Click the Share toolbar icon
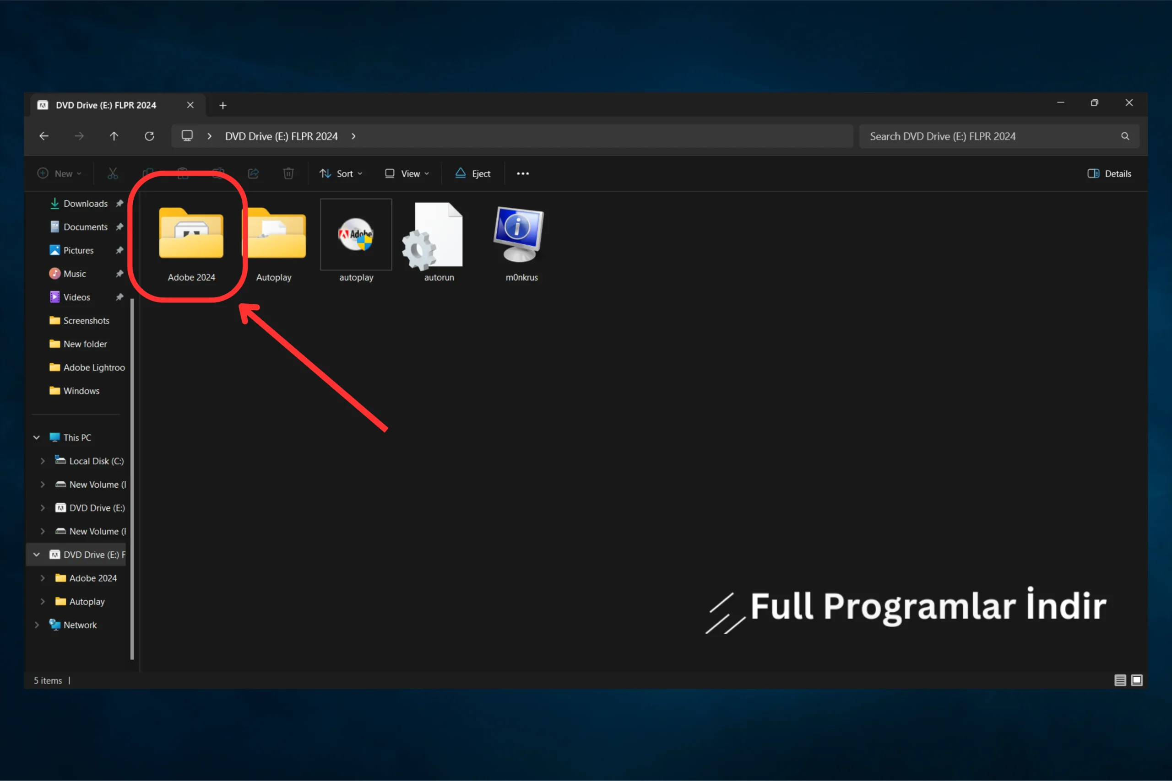 (253, 173)
